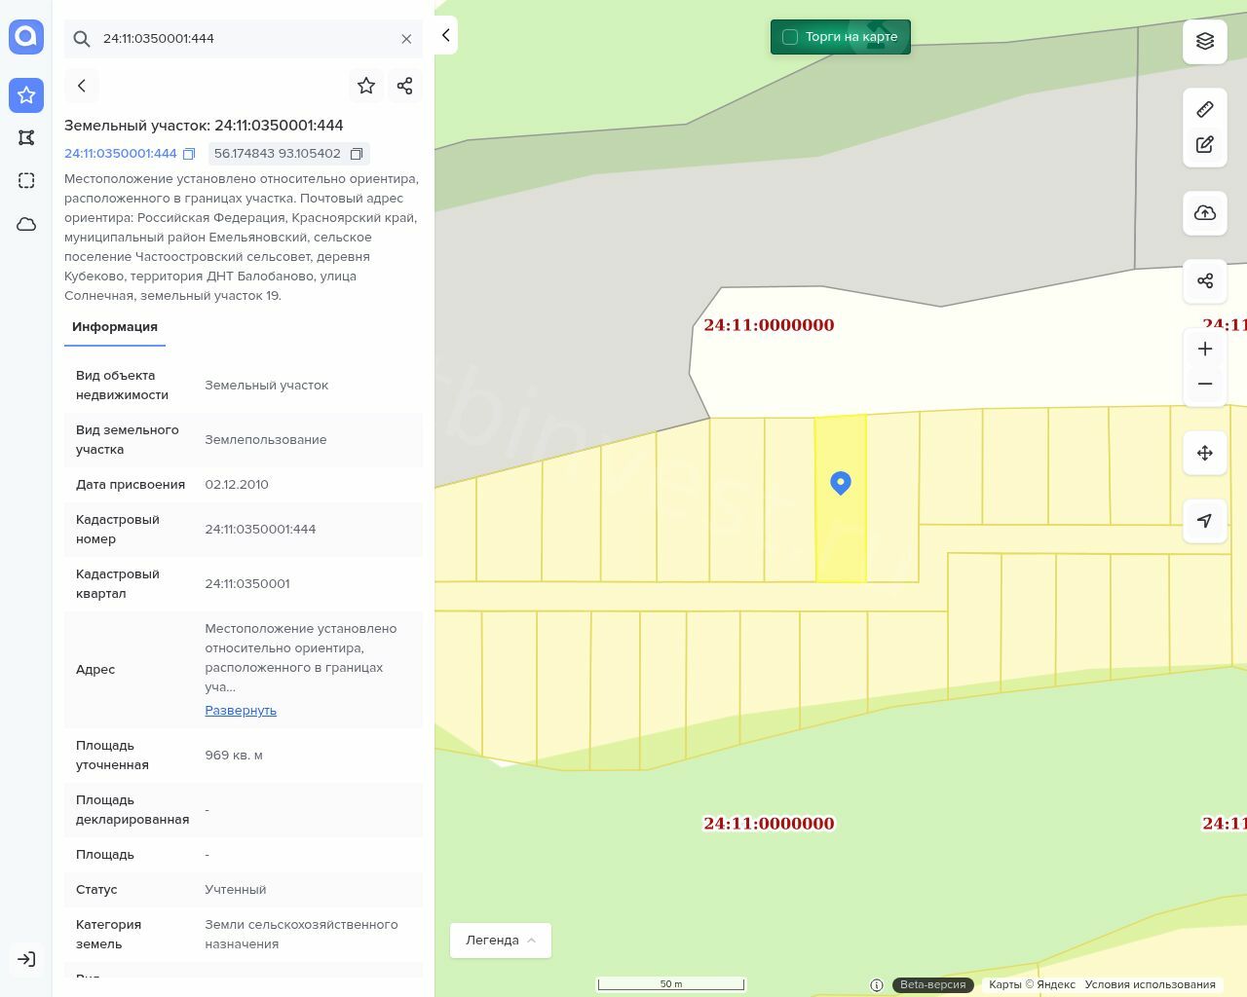Add parcel to favorites with star icon
Image resolution: width=1247 pixels, height=997 pixels.
coord(366,86)
